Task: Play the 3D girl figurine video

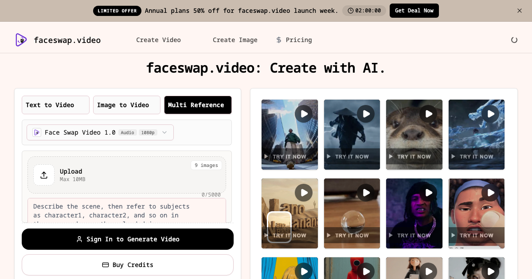Action: pos(428,271)
